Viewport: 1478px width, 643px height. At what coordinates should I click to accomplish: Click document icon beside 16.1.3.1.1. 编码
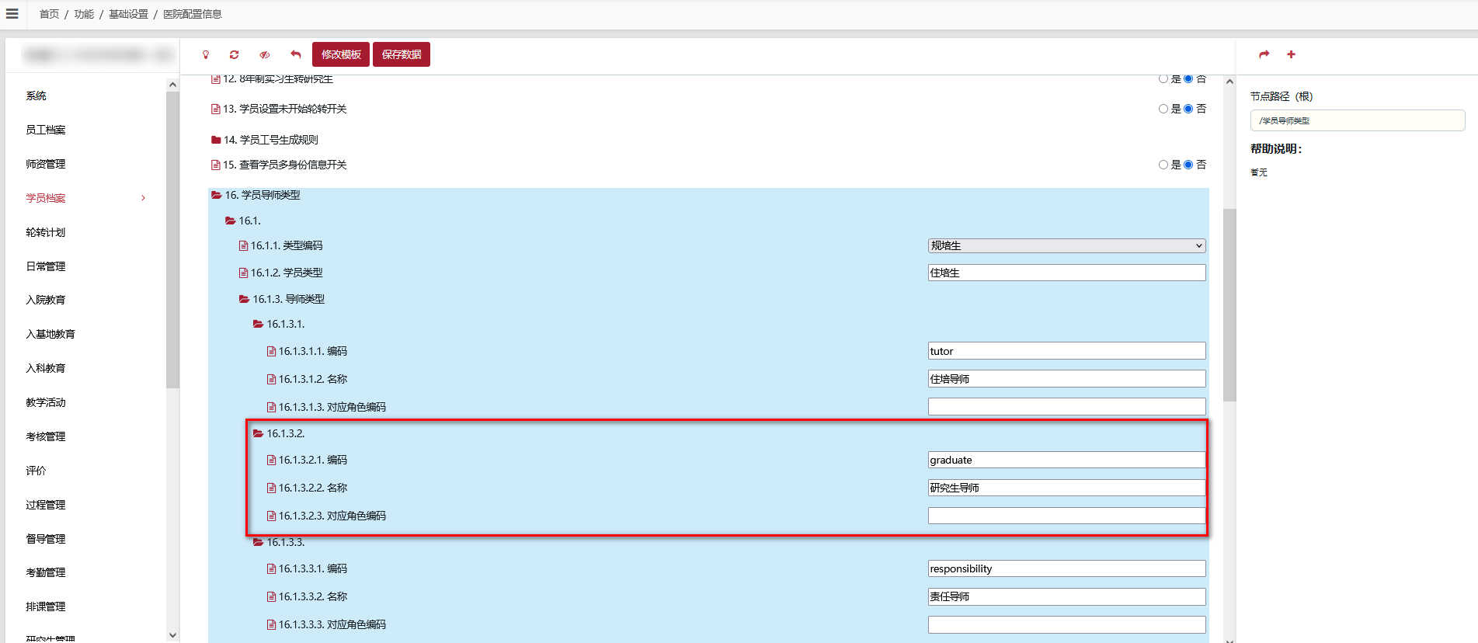(x=271, y=352)
